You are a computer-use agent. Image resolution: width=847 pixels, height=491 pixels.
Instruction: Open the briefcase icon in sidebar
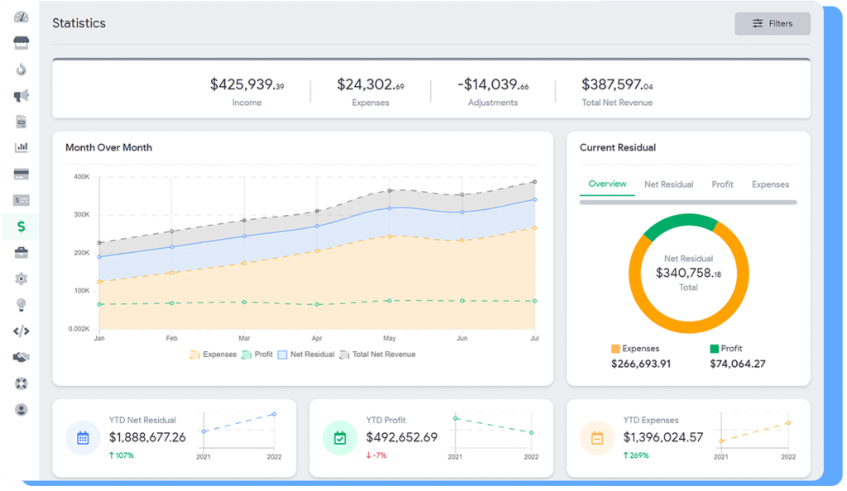point(22,253)
